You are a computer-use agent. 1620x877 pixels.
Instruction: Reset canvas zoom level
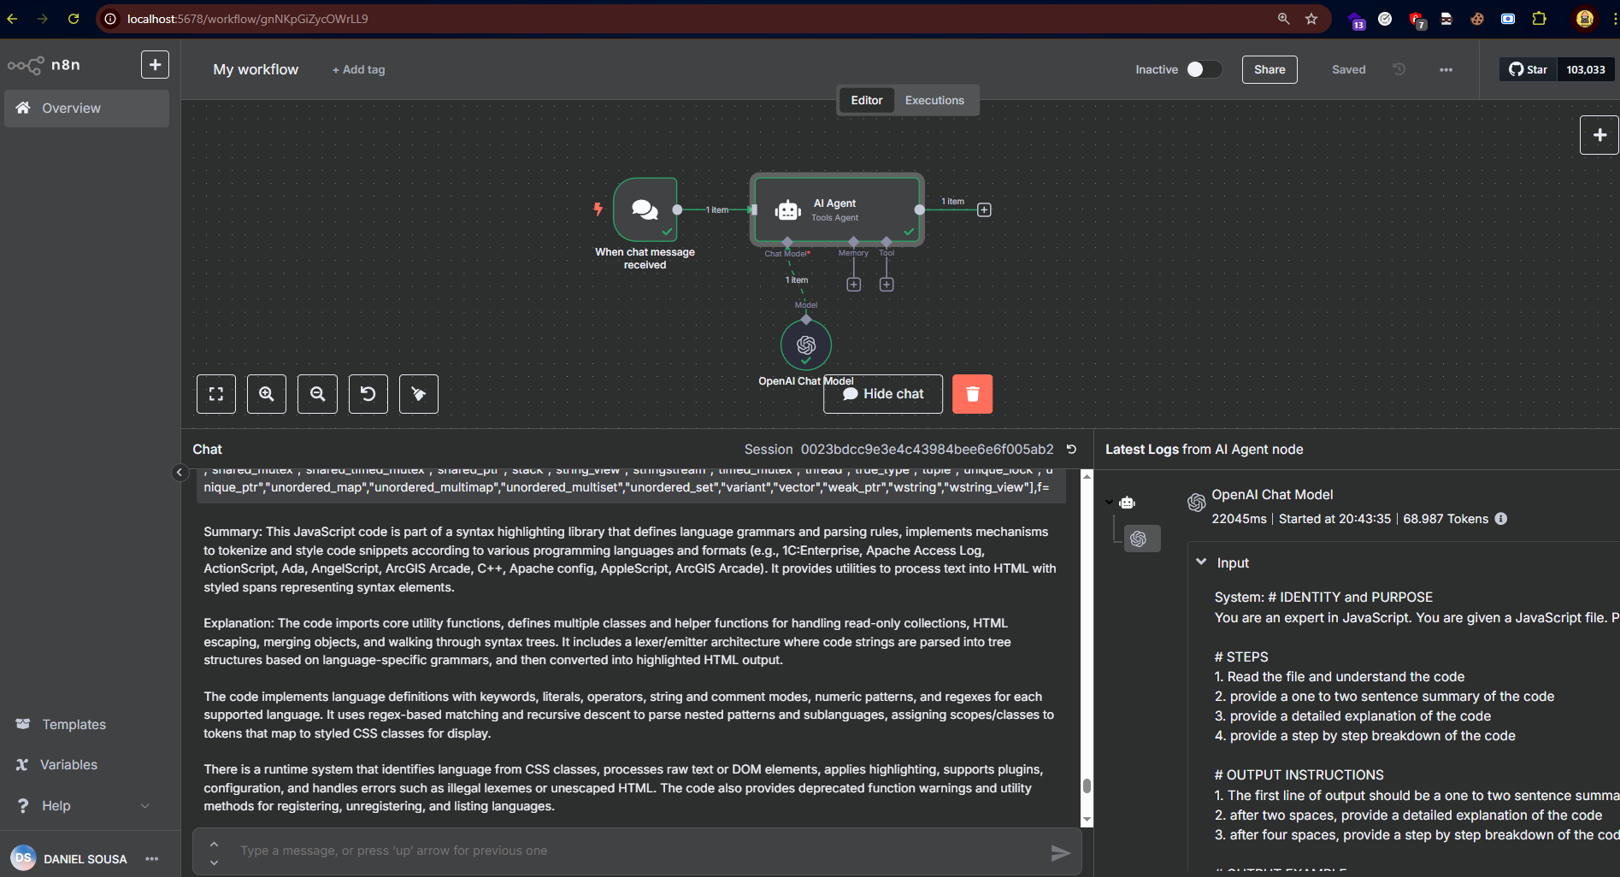pyautogui.click(x=368, y=394)
